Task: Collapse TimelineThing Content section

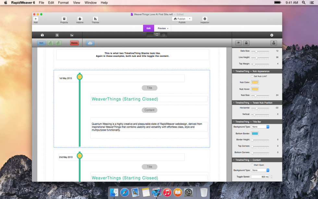Action: pyautogui.click(x=234, y=160)
